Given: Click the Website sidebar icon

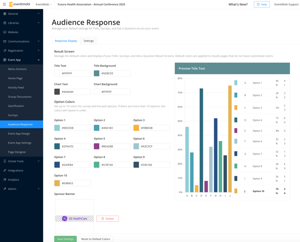Looking at the screenshot, I should [5, 32].
